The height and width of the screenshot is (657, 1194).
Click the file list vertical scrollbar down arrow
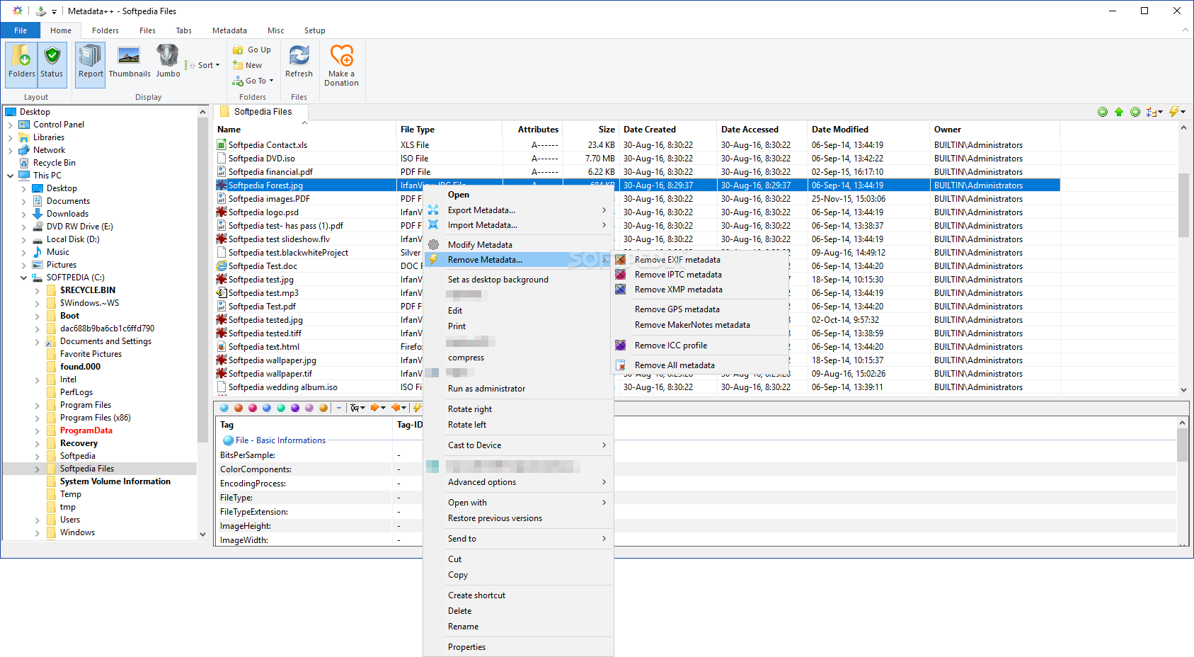[x=1183, y=389]
